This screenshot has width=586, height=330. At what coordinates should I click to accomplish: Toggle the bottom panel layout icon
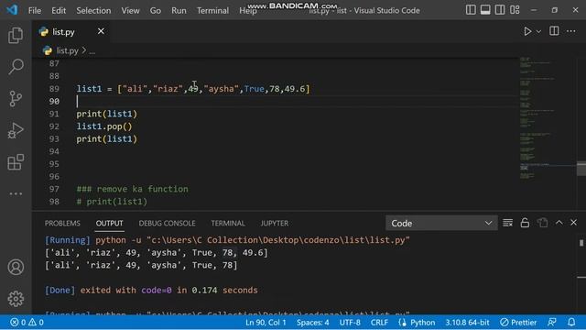[485, 10]
